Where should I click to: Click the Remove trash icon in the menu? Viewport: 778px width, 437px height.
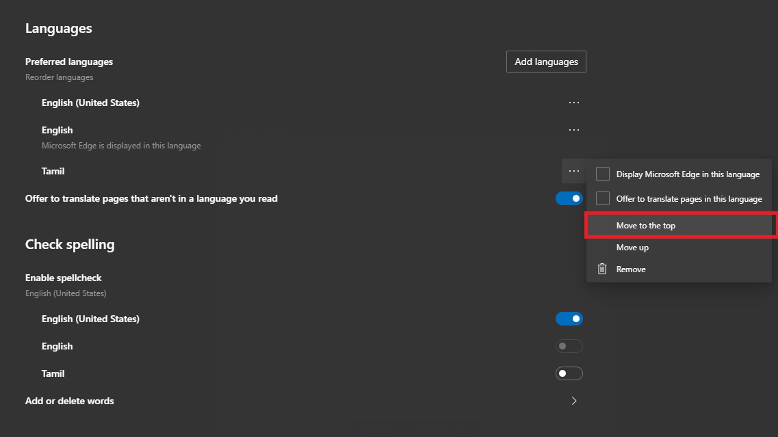coord(602,269)
